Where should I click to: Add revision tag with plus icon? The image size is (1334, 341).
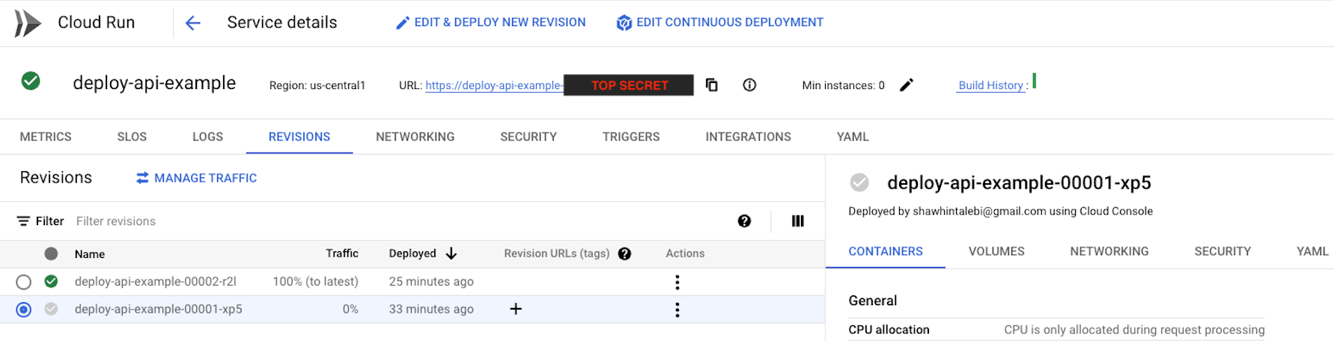pyautogui.click(x=516, y=309)
